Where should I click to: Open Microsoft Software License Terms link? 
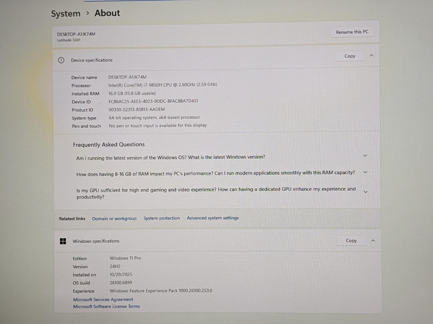[x=106, y=306]
